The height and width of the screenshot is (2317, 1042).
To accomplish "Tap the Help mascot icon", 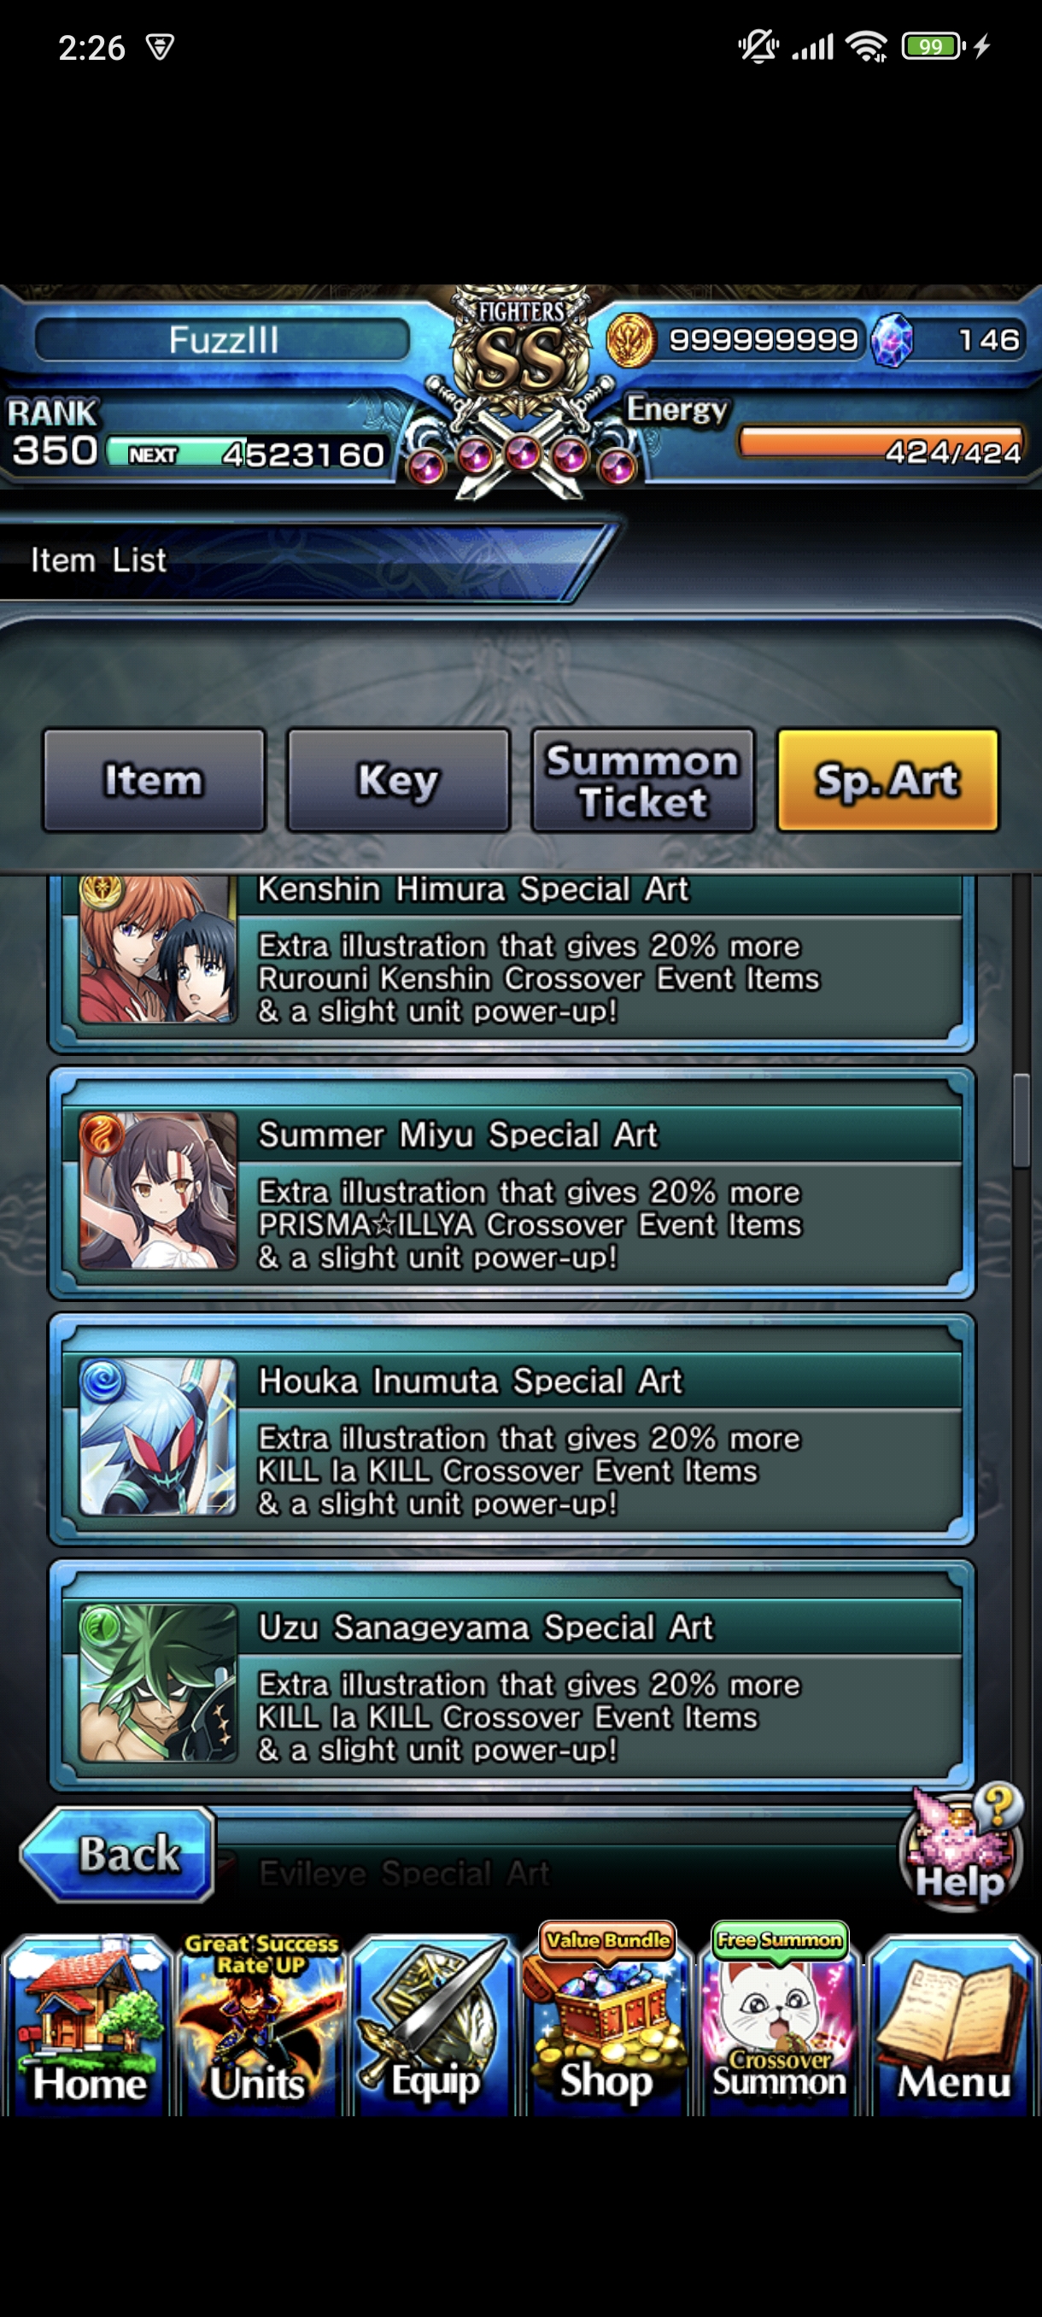I will [962, 1845].
